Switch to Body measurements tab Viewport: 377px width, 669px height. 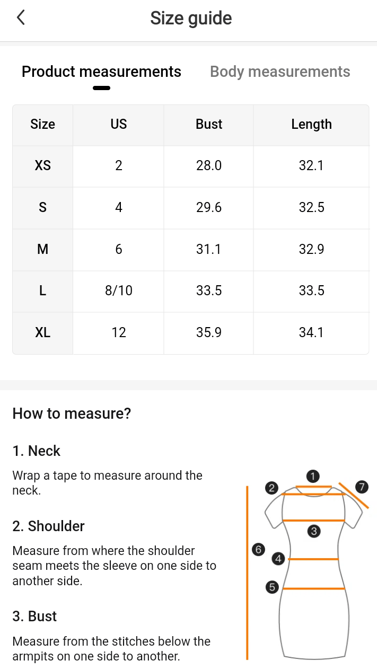[280, 72]
